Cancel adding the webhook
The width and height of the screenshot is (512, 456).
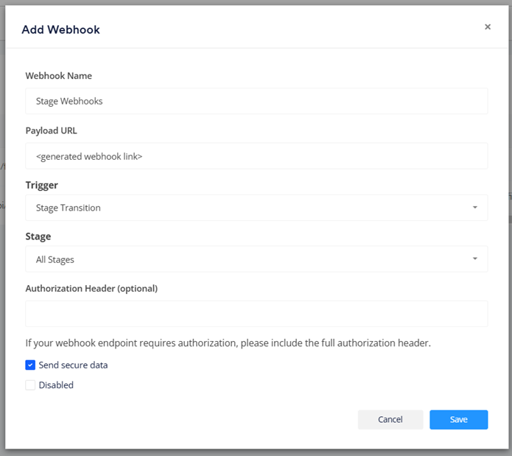[x=390, y=419]
